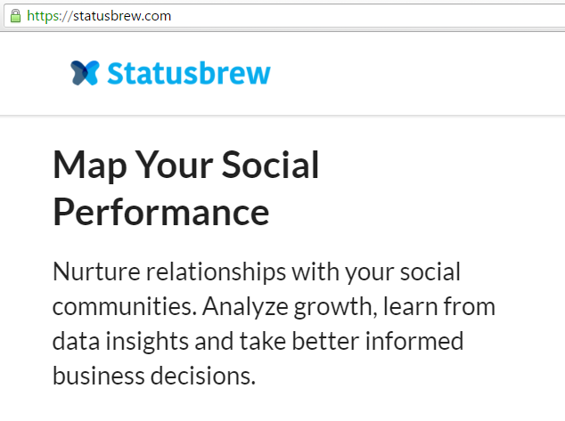The image size is (565, 421).
Task: Click the blank header area beside the Statusbrew logo
Action: pos(414,73)
